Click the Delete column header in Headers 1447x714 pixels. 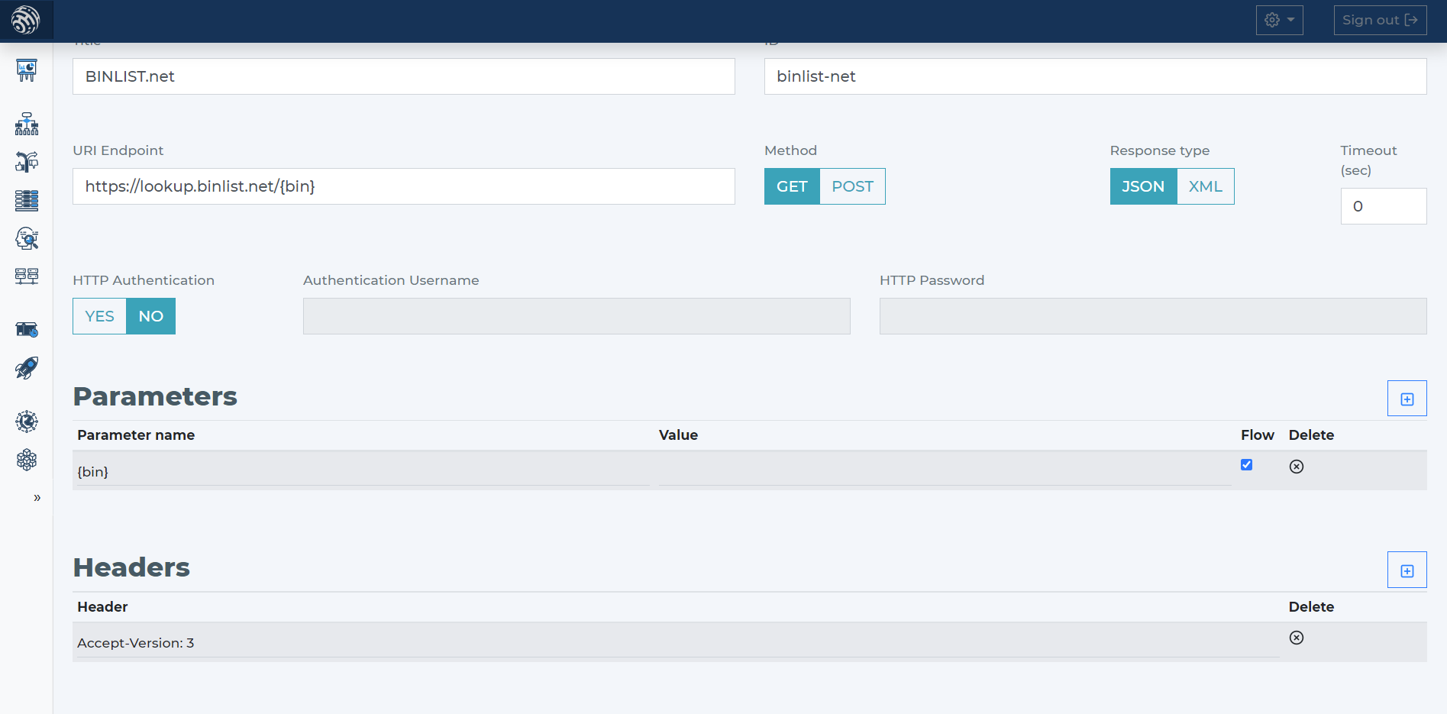pos(1311,607)
